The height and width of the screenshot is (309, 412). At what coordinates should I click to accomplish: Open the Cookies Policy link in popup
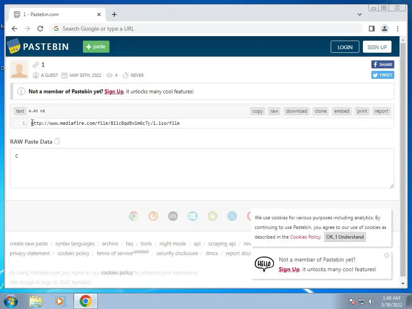(305, 237)
